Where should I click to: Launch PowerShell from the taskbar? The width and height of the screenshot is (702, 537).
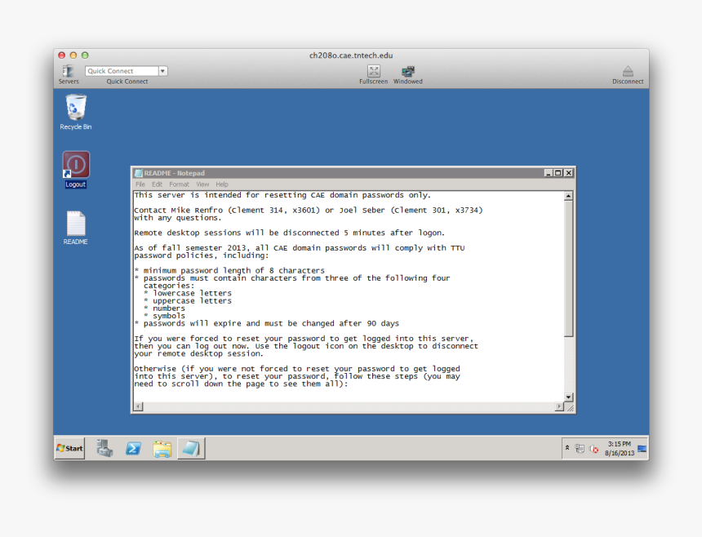tap(133, 448)
